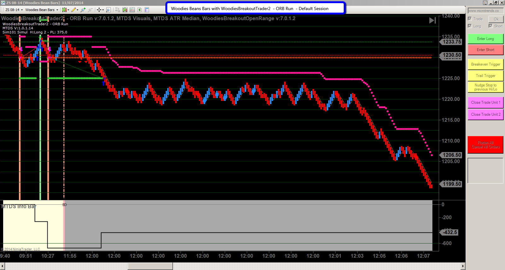505x270 pixels.
Task: Open the drawing tools dropdown arrow
Action: point(77,10)
